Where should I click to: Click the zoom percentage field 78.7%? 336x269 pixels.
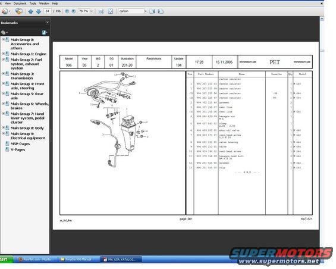coord(84,11)
